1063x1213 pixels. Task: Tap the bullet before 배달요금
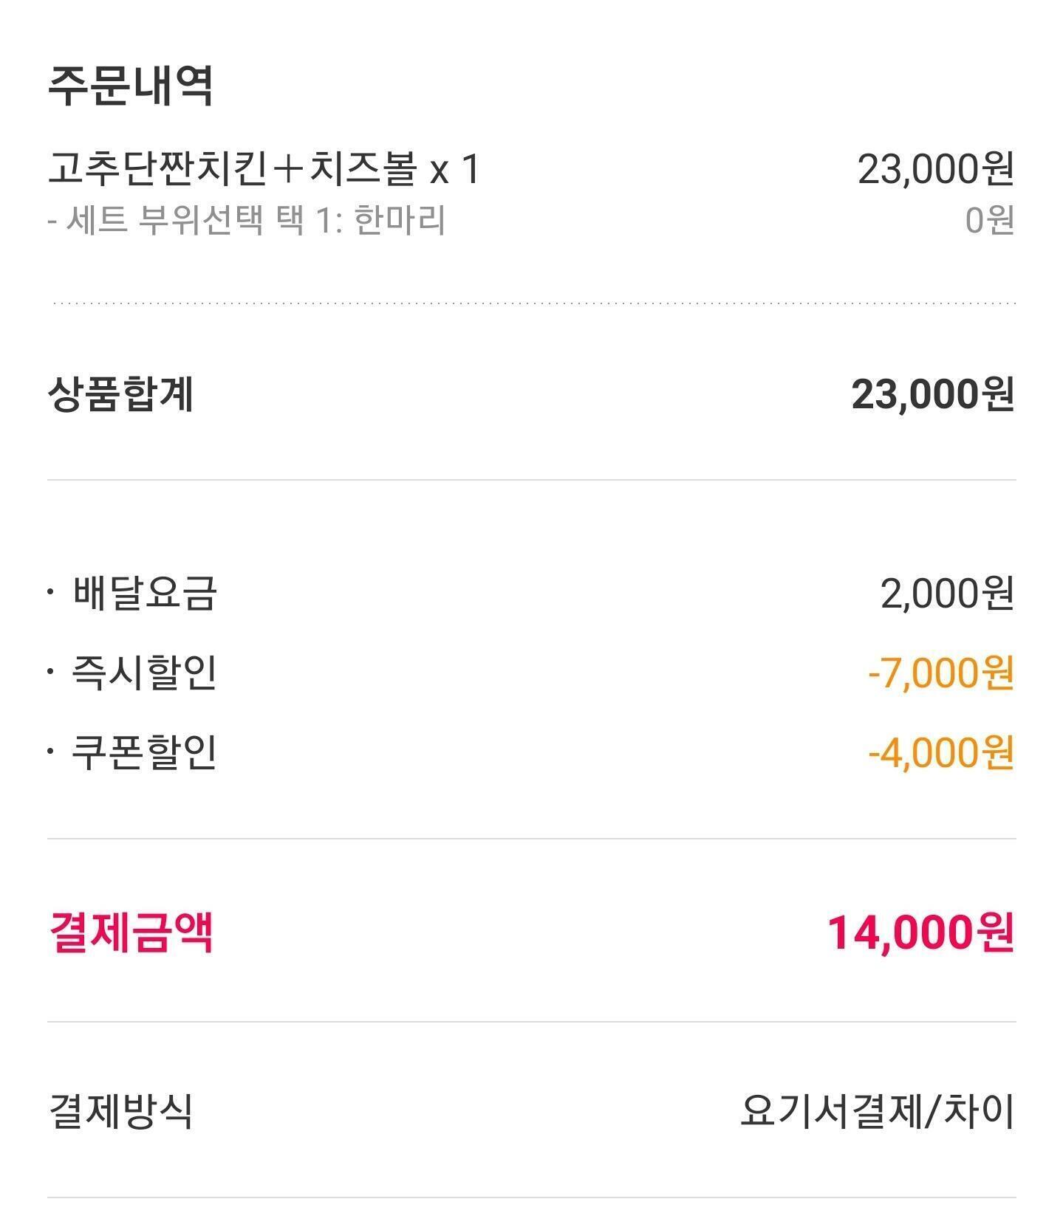(50, 592)
